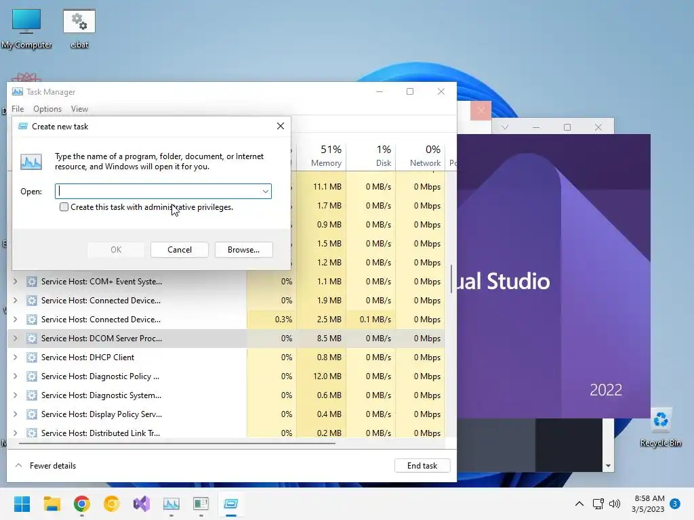This screenshot has height=520, width=694.
Task: Expand Service Host: COM+ Event System
Action: 15,281
